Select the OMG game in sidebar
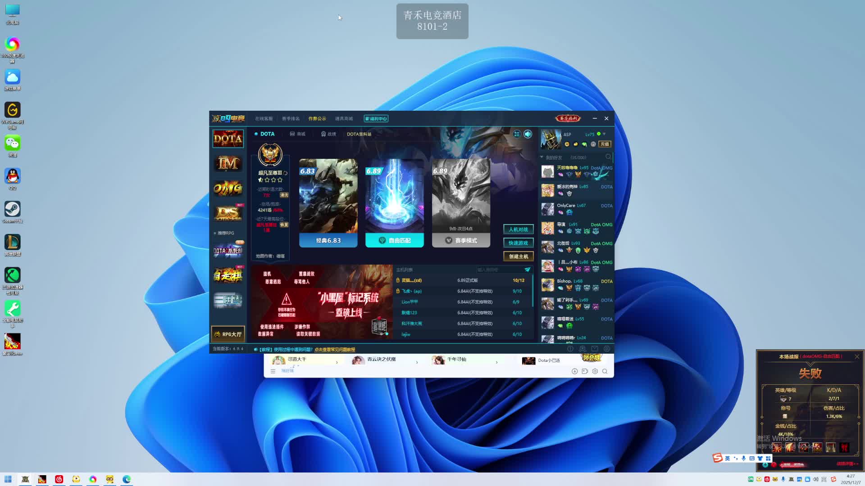Image resolution: width=865 pixels, height=486 pixels. (228, 188)
